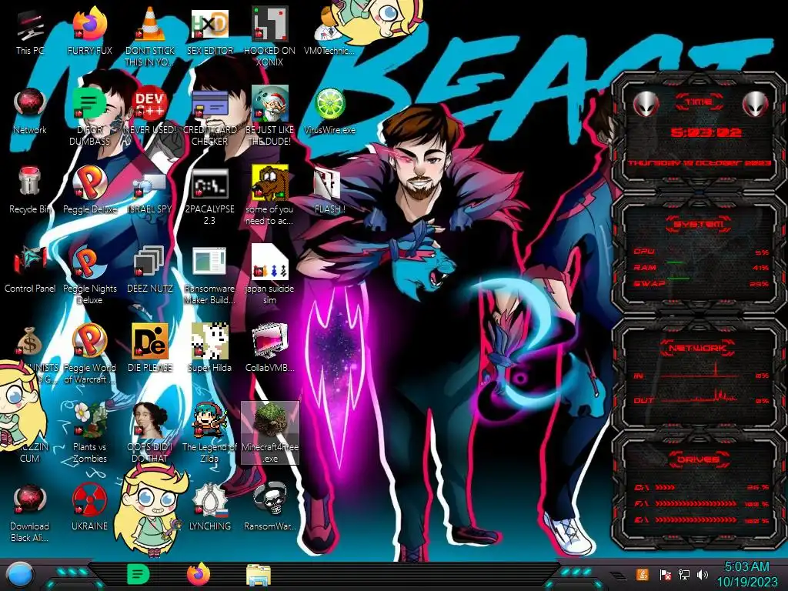Launch Peggle World of Warcraft shortcut
Screen dimensions: 788x591
89,354
